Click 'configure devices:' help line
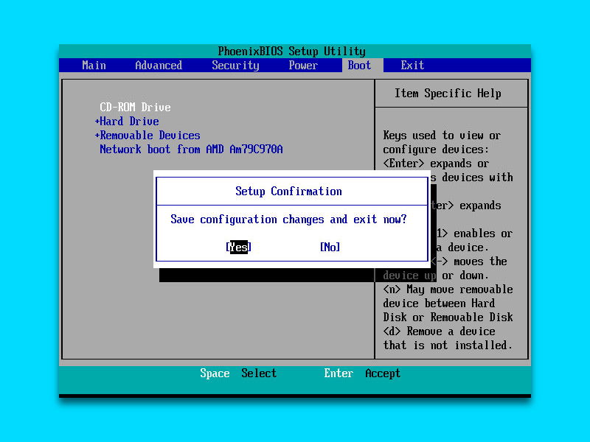Image resolution: width=590 pixels, height=442 pixels. coord(436,150)
